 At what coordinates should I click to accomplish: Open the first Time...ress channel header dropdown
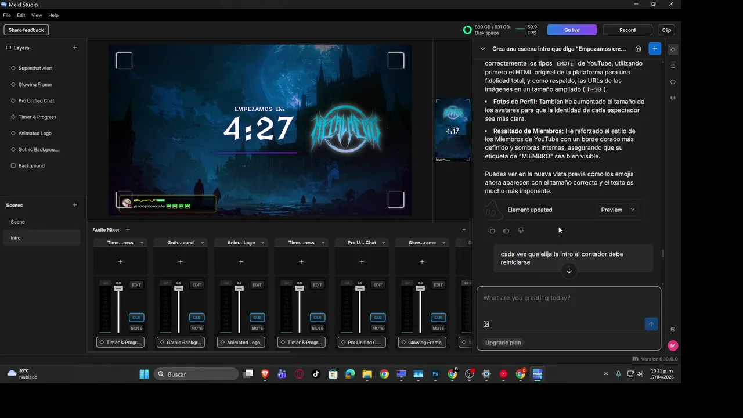142,243
